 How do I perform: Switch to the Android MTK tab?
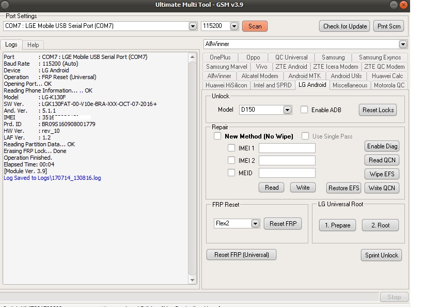305,76
